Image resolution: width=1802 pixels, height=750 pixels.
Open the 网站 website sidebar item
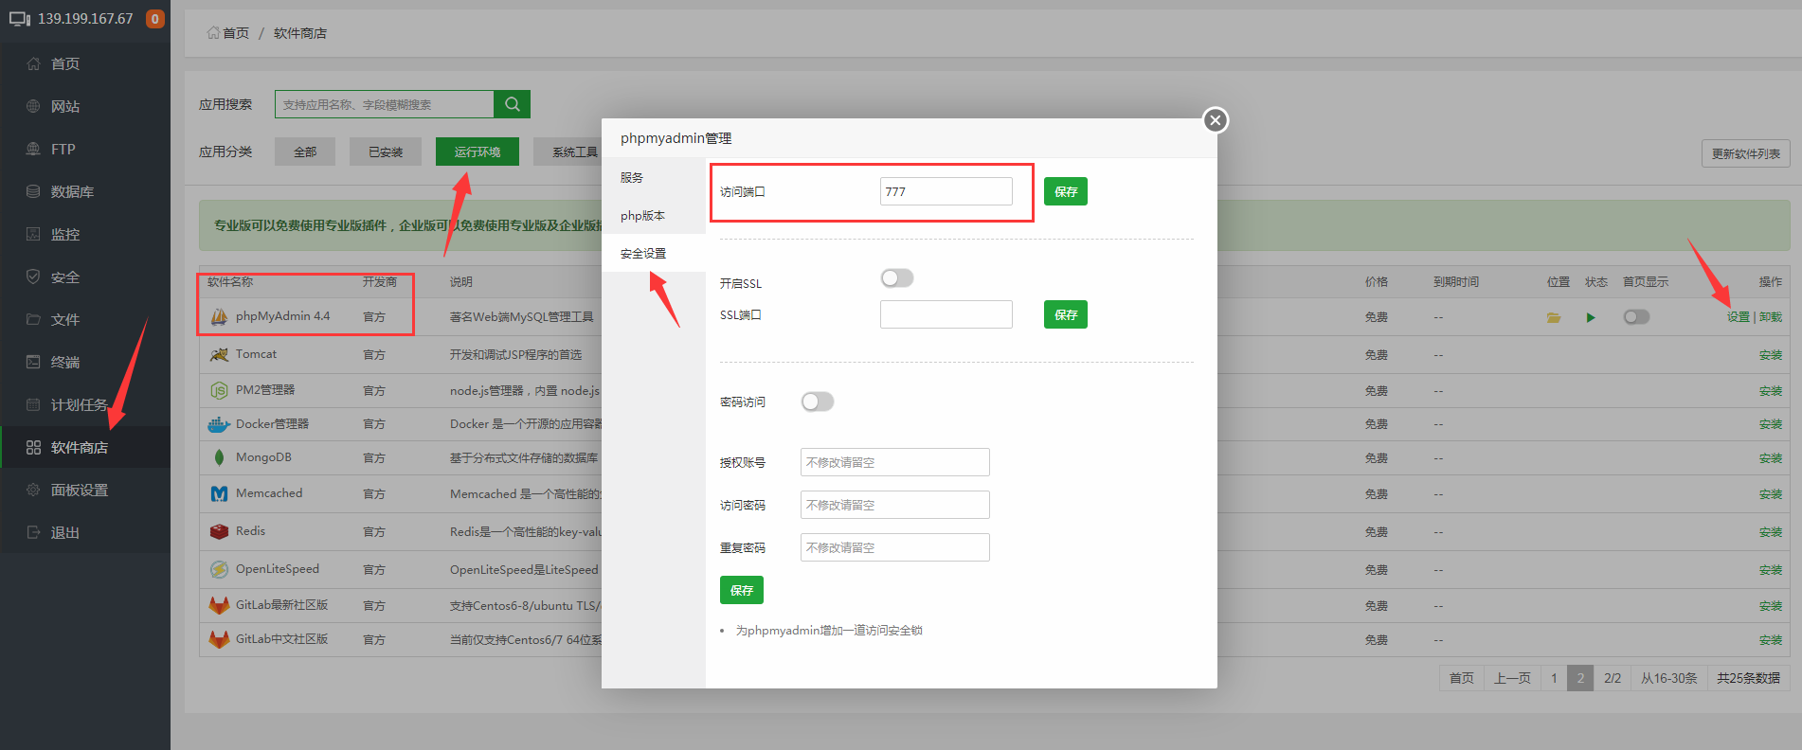[x=85, y=106]
